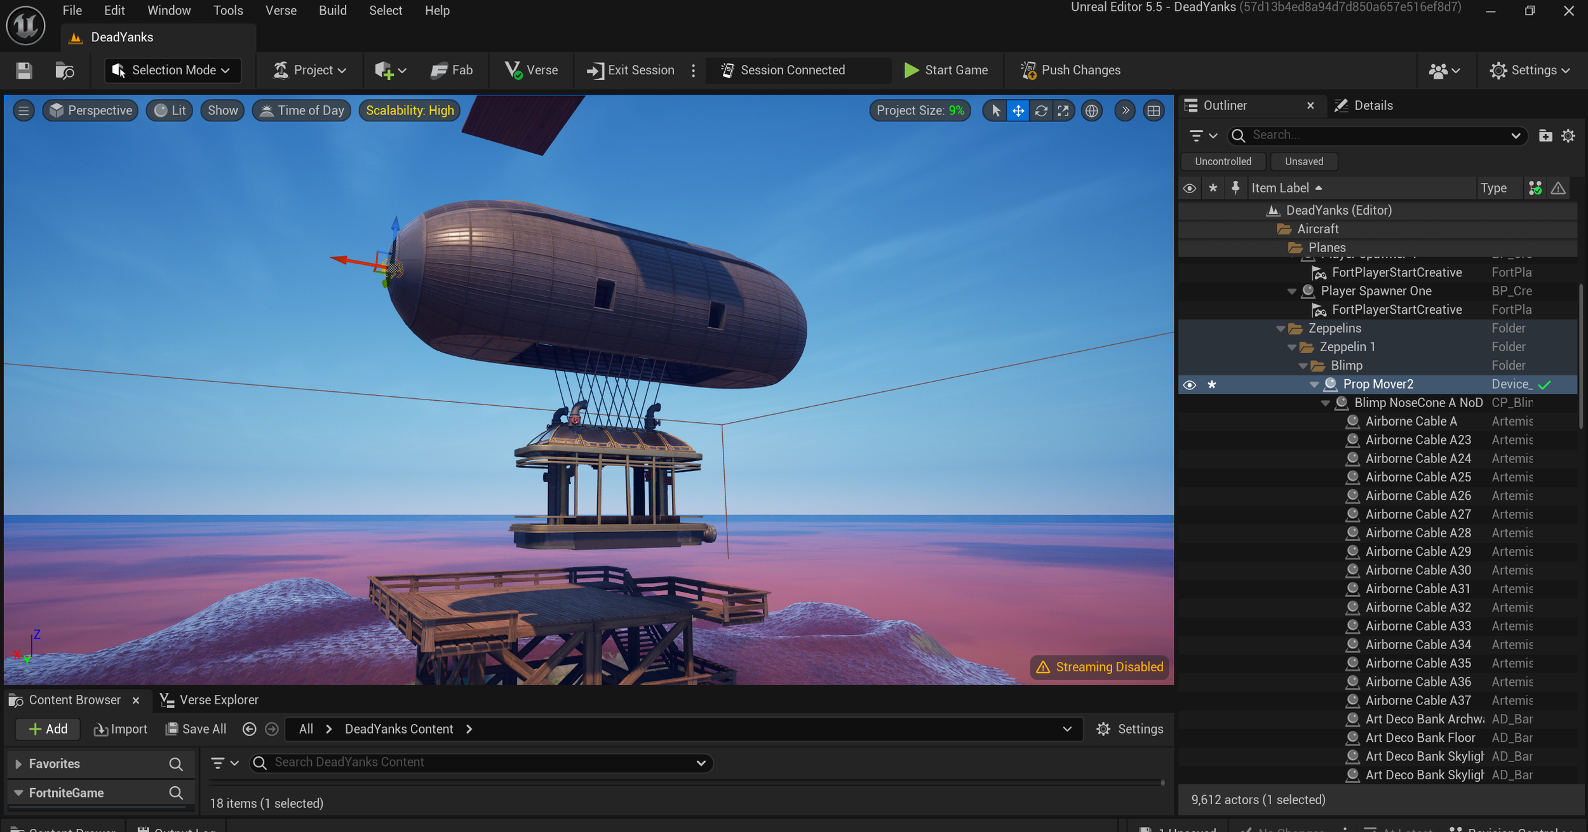This screenshot has width=1588, height=832.
Task: Click the save level floppy disk icon
Action: tap(24, 70)
